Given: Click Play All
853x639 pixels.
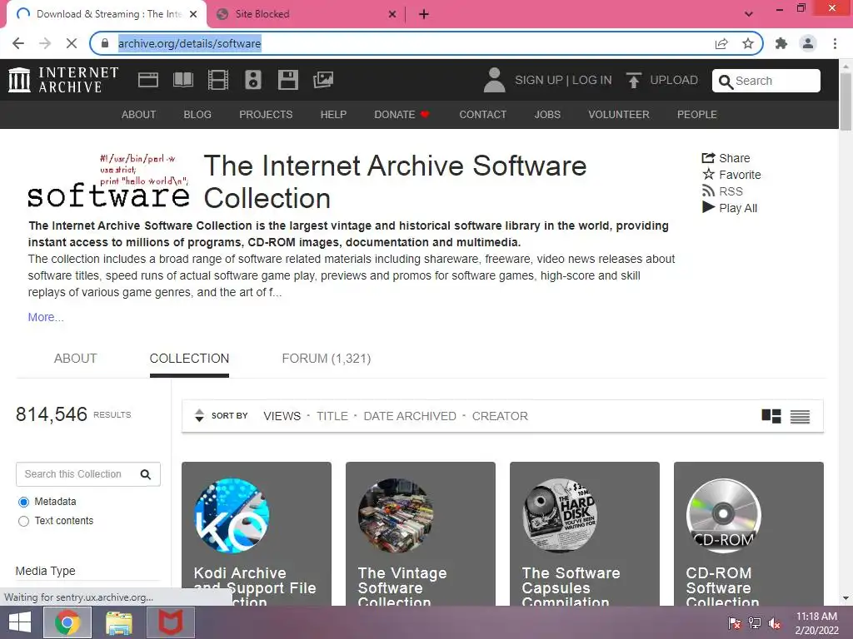Looking at the screenshot, I should click(x=730, y=208).
